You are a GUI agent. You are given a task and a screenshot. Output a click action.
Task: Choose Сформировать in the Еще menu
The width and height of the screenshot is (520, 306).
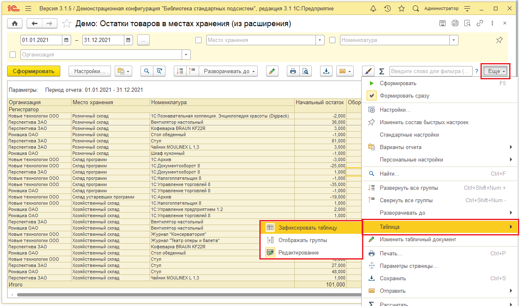[x=440, y=83]
